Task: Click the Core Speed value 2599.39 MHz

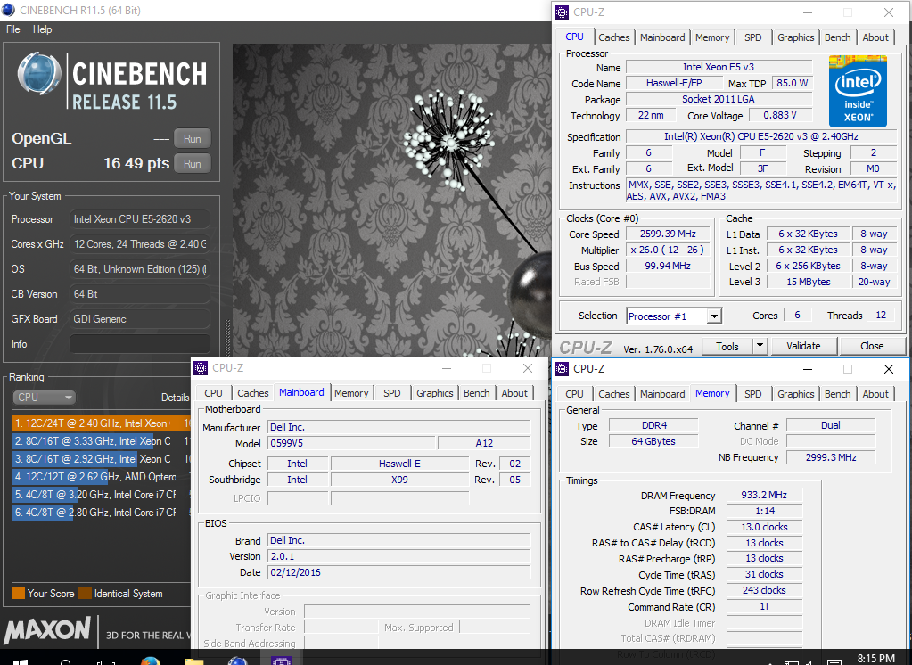Action: 668,234
